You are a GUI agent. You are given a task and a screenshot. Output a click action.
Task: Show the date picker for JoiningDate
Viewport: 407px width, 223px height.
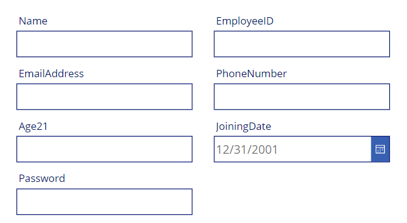point(380,149)
